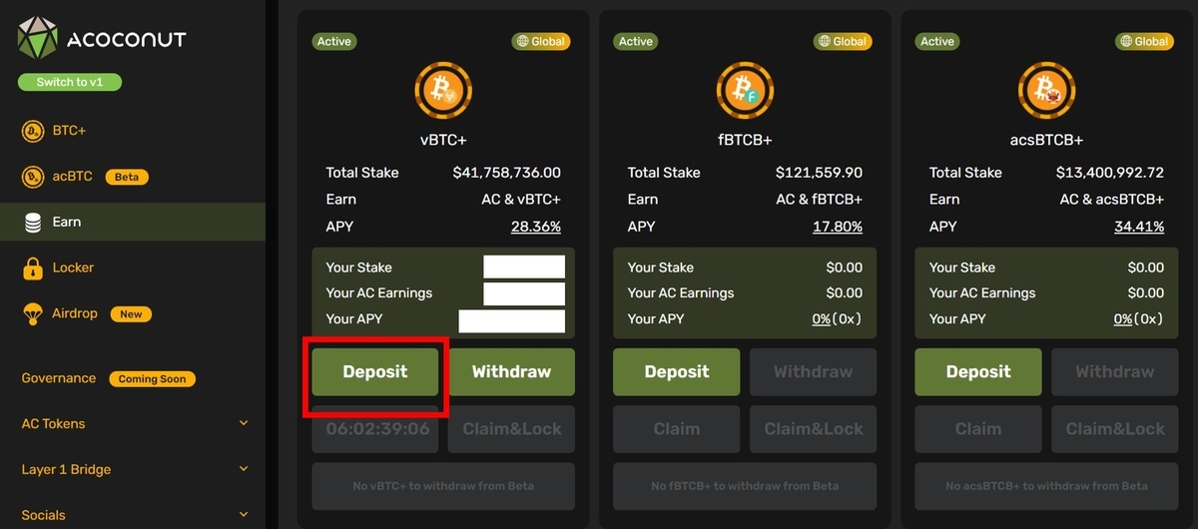Click Claim&Lock on the acsBTCB+ card

tap(1114, 429)
